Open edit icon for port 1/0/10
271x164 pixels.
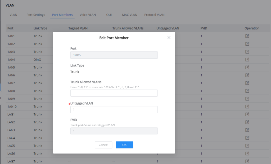[247, 106]
